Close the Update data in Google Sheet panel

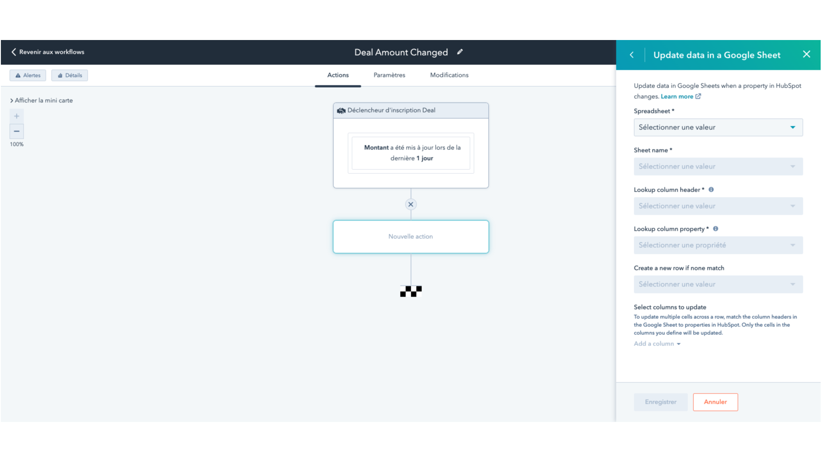(806, 54)
